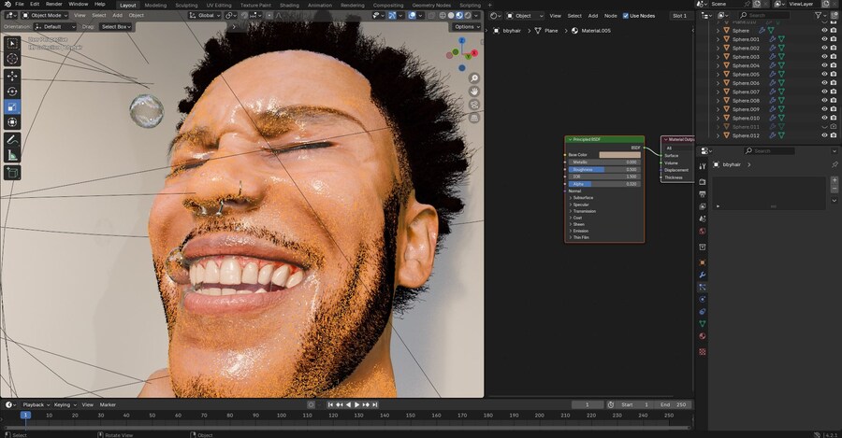Expand the Emission section in Principled BSDF
The width and height of the screenshot is (842, 438).
[580, 231]
